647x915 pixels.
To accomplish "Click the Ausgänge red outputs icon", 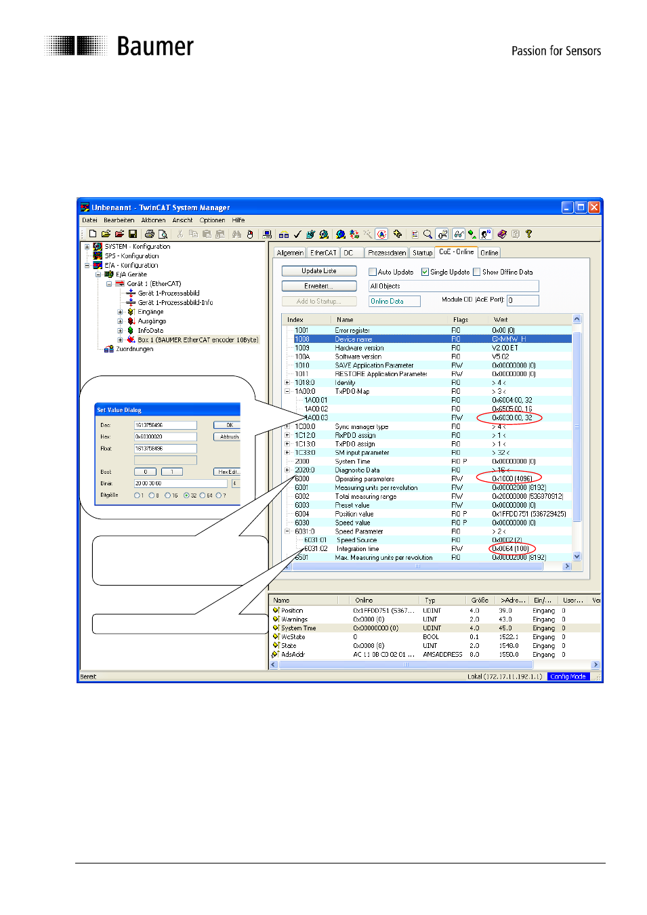I will 131,321.
